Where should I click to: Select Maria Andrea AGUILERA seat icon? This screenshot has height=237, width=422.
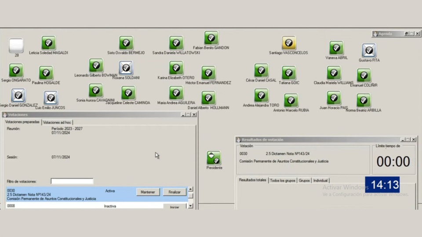[x=176, y=93]
